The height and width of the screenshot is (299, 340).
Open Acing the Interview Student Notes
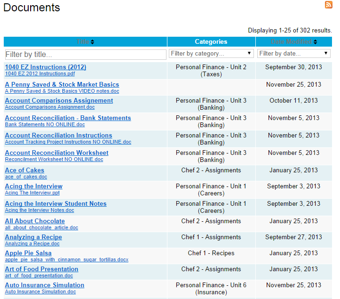pyautogui.click(x=56, y=203)
